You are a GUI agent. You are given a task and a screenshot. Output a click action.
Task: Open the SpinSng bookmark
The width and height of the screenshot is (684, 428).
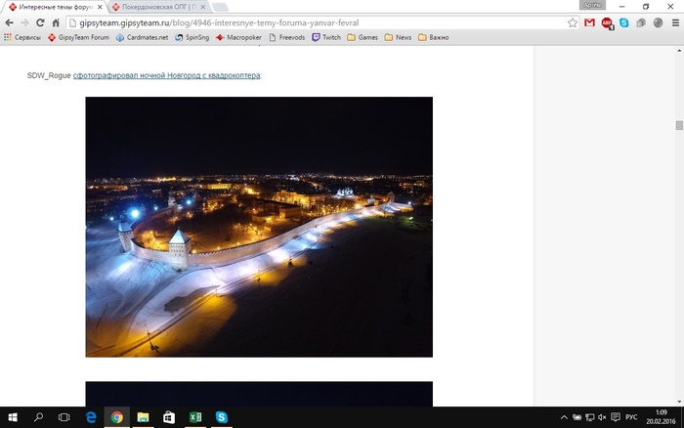192,37
